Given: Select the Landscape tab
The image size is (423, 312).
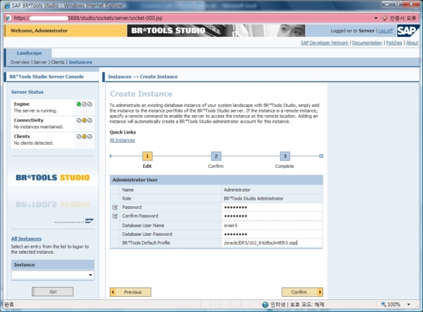Looking at the screenshot, I should point(29,53).
